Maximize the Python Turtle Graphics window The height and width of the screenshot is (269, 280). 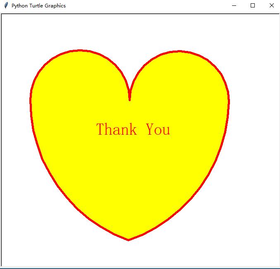click(x=253, y=5)
